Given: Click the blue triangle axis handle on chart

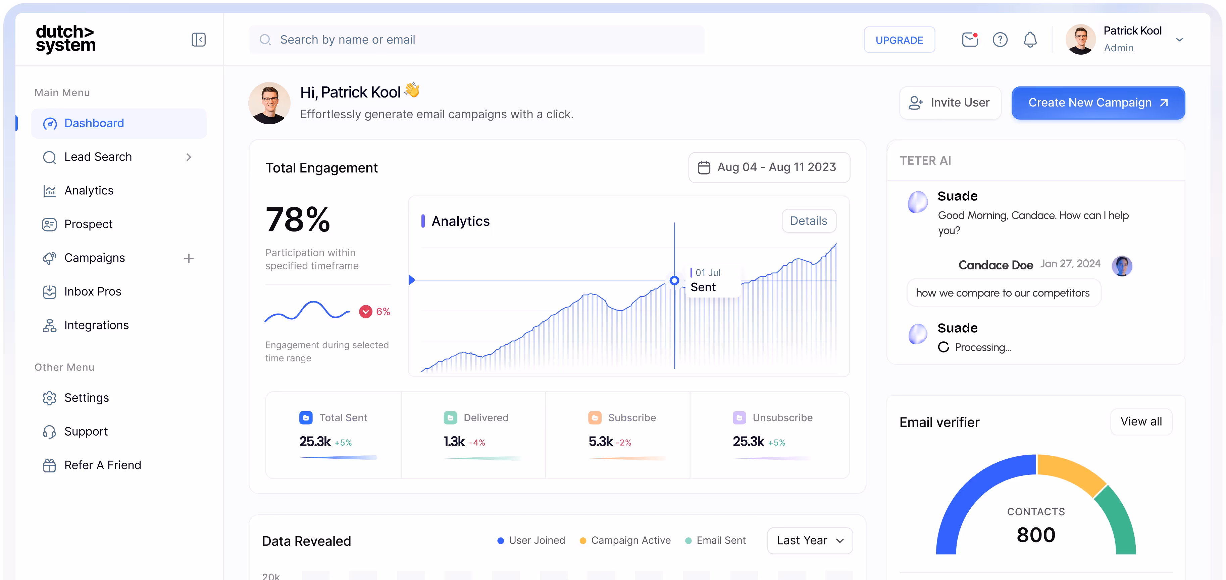Looking at the screenshot, I should (x=412, y=280).
